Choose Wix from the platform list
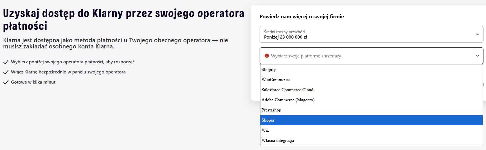 371,130
